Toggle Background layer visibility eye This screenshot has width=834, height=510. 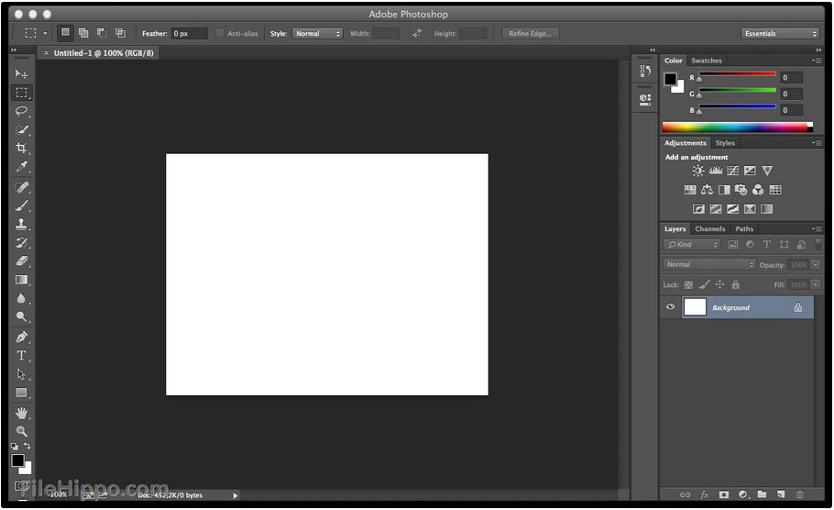click(670, 306)
